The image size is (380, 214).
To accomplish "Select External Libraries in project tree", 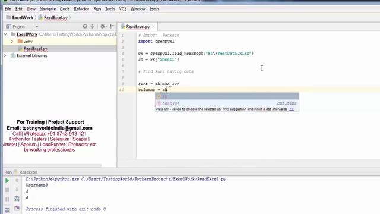I will click(31, 55).
